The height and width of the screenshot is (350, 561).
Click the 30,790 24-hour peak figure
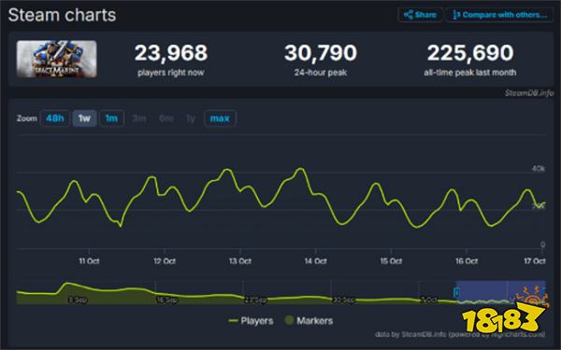click(x=321, y=53)
